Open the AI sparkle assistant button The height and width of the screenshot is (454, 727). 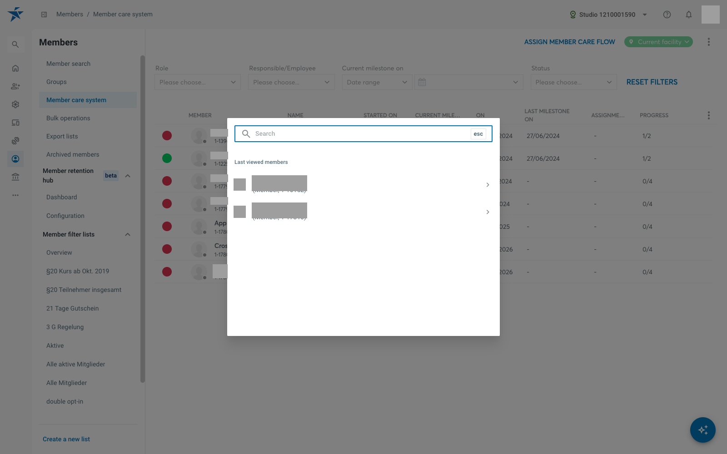[x=703, y=430]
